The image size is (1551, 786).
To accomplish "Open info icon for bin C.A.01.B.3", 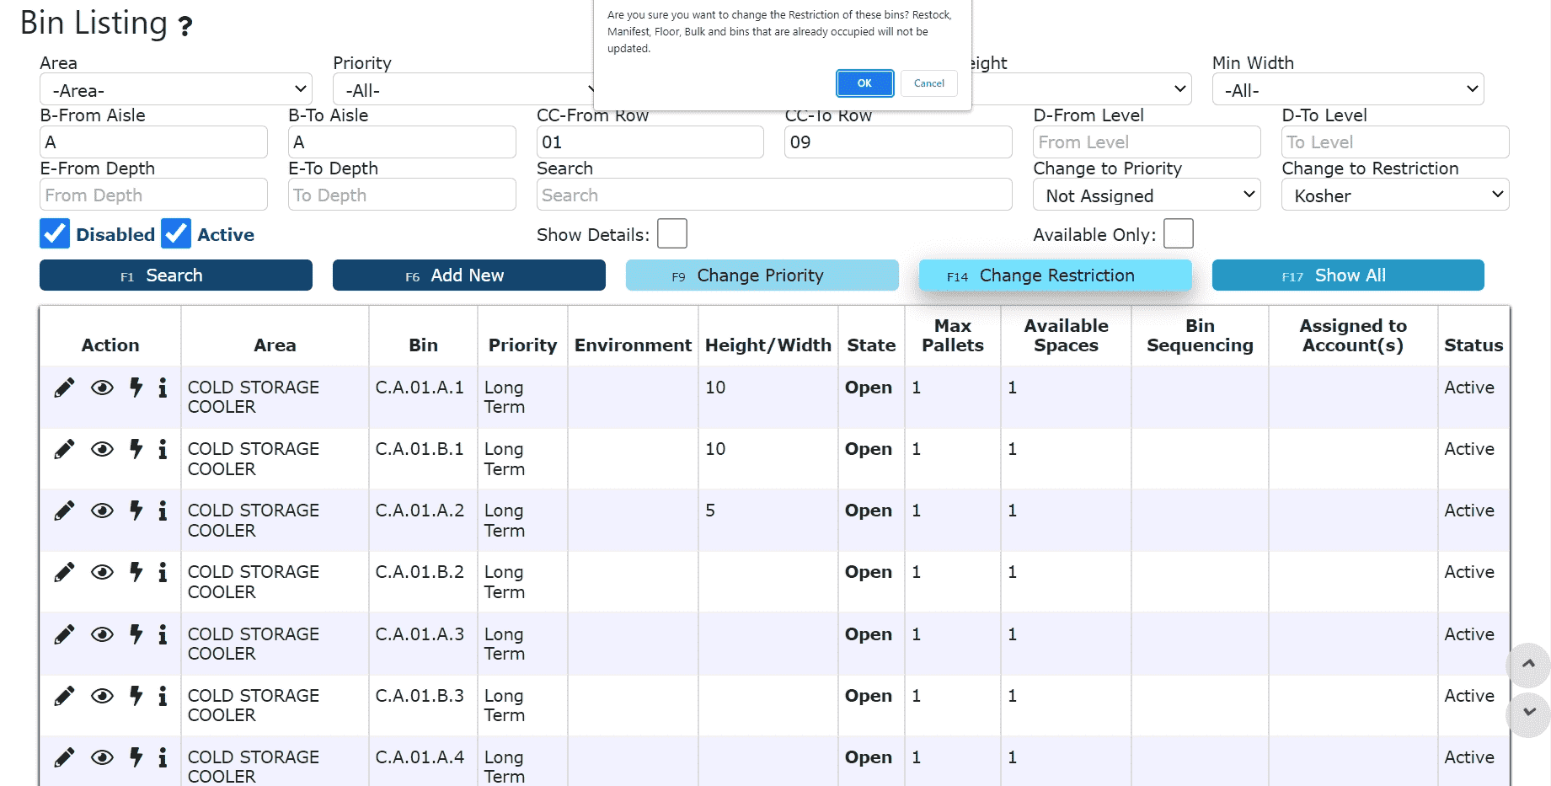I will 163,696.
